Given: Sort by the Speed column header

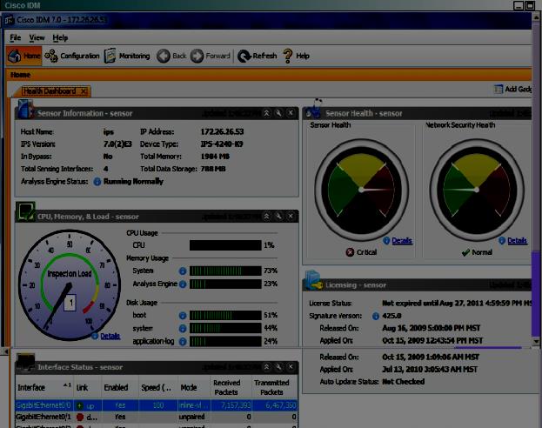Looking at the screenshot, I should [x=158, y=388].
